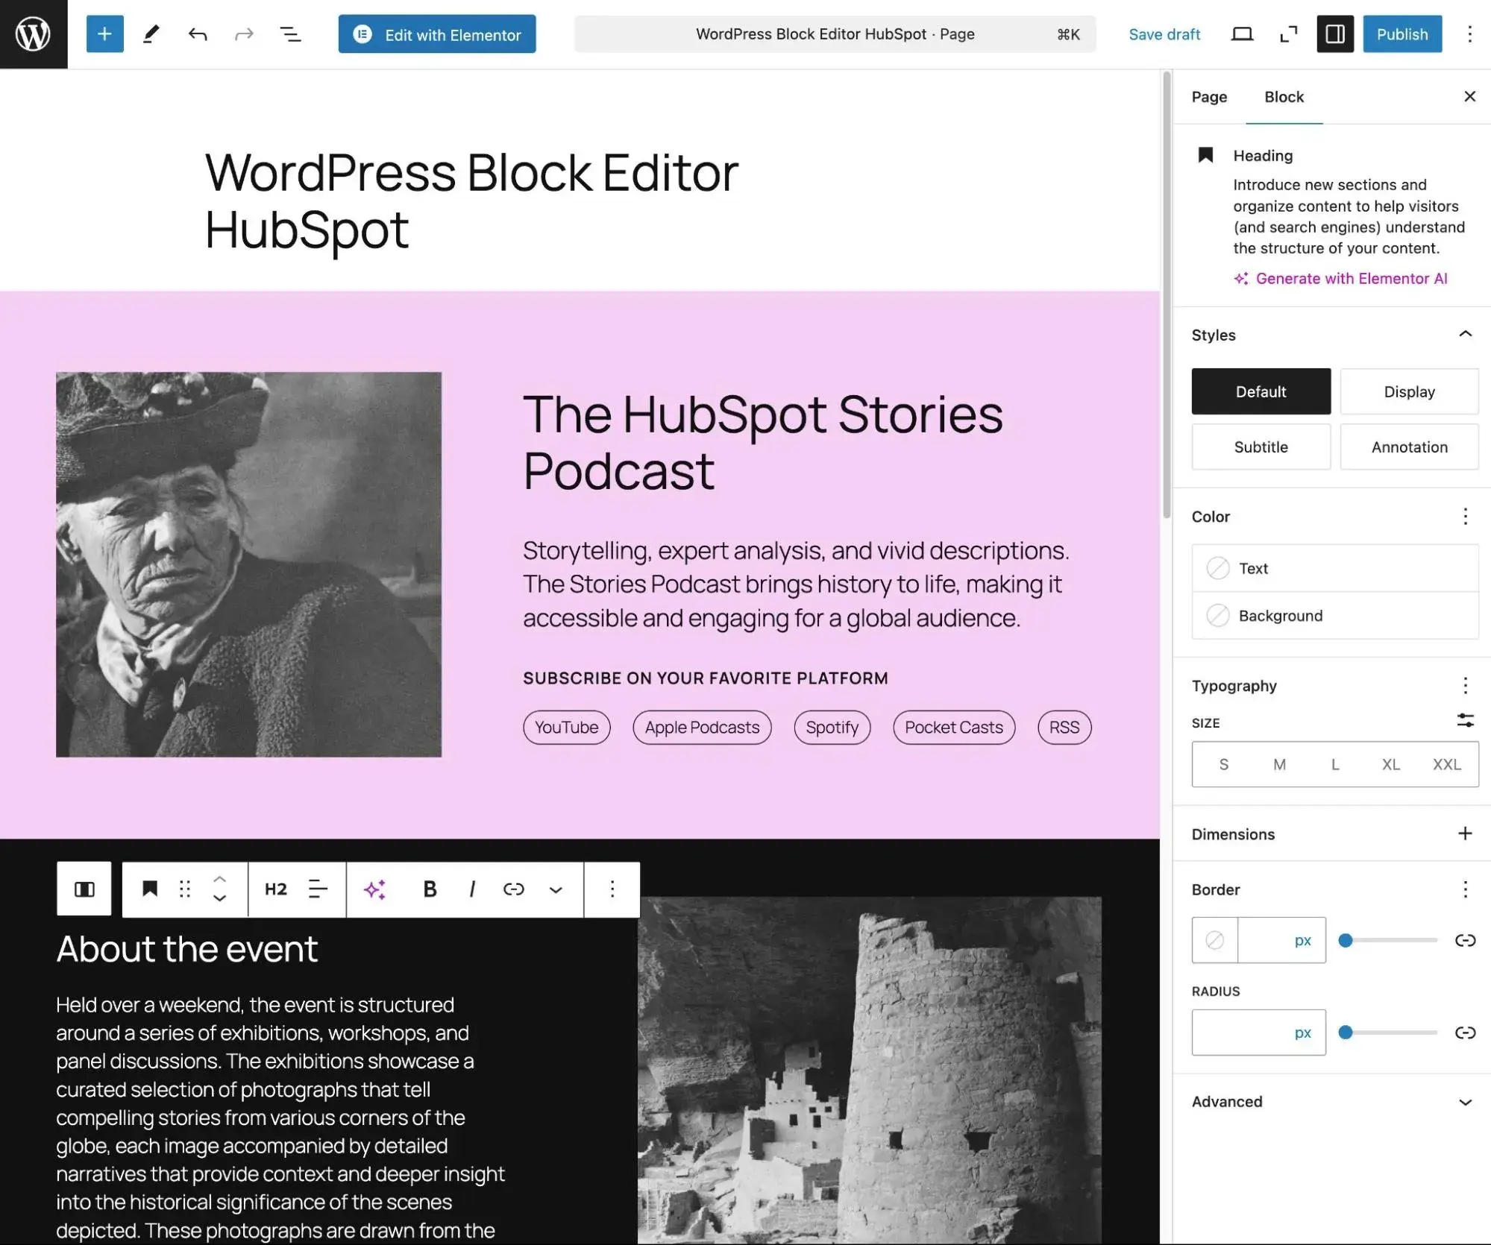Open Color options three-dot menu
1491x1245 pixels.
(1465, 517)
